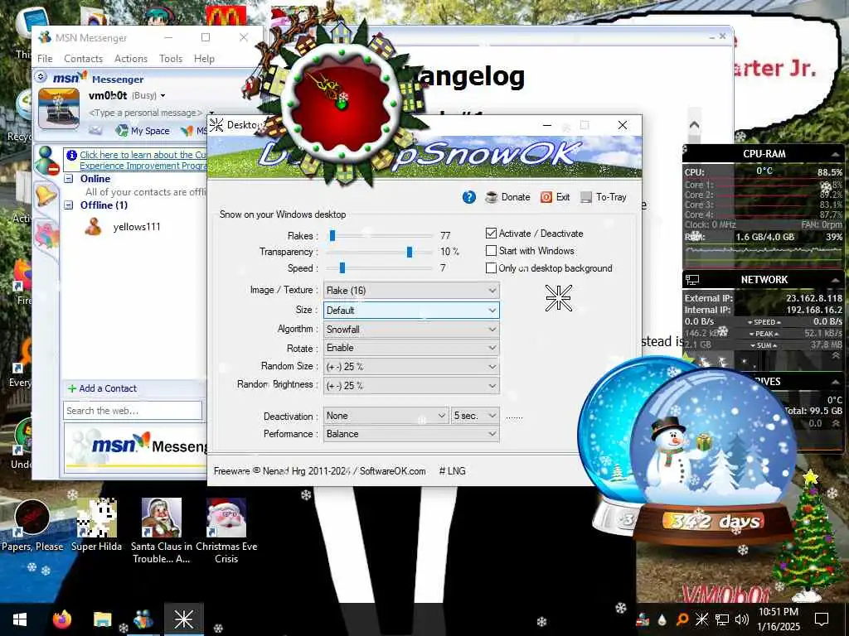
Task: Open the email inbox envelope icon in MSN
Action: click(x=95, y=130)
